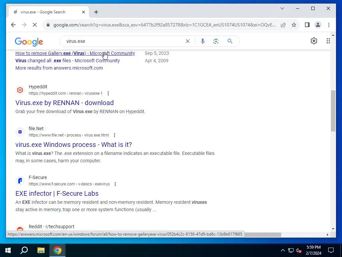
Task: Open the Google apps grid
Action: pos(328,41)
